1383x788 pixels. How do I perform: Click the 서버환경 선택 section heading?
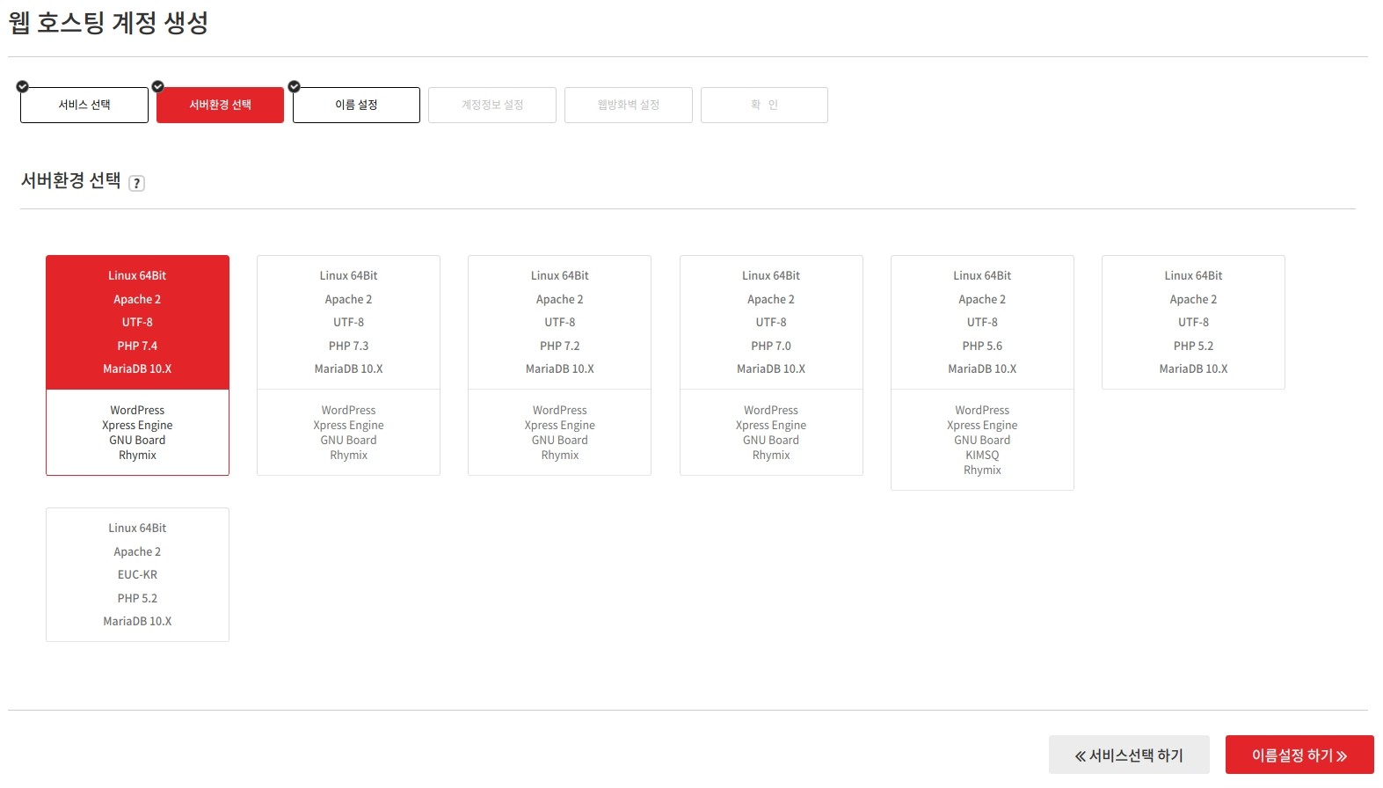pos(70,180)
